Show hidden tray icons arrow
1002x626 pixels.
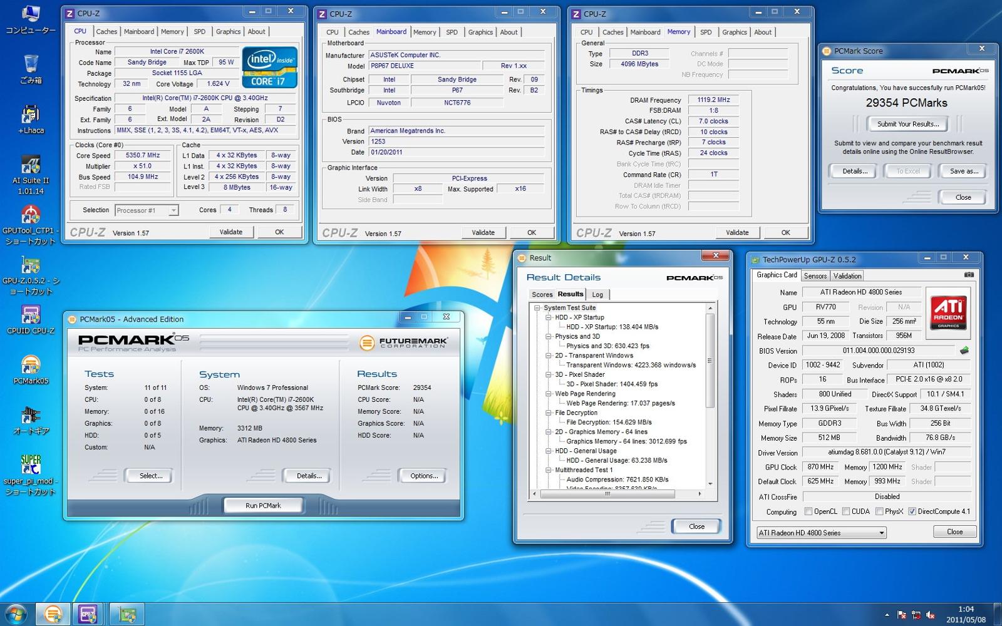(887, 615)
